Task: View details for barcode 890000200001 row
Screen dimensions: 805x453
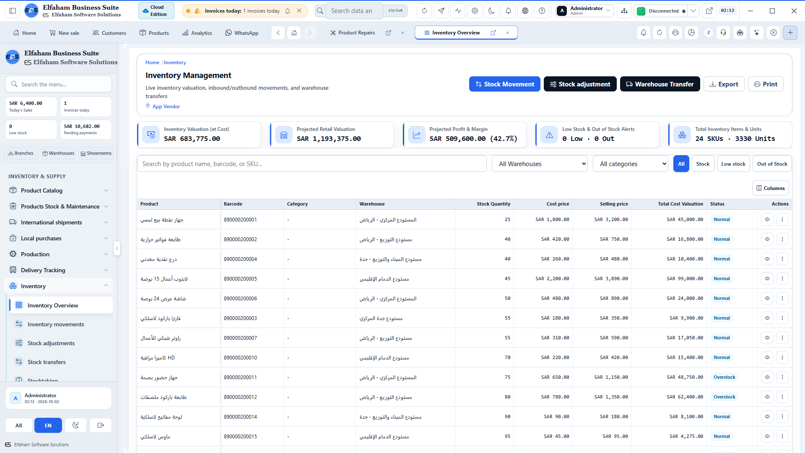Action: click(x=767, y=219)
